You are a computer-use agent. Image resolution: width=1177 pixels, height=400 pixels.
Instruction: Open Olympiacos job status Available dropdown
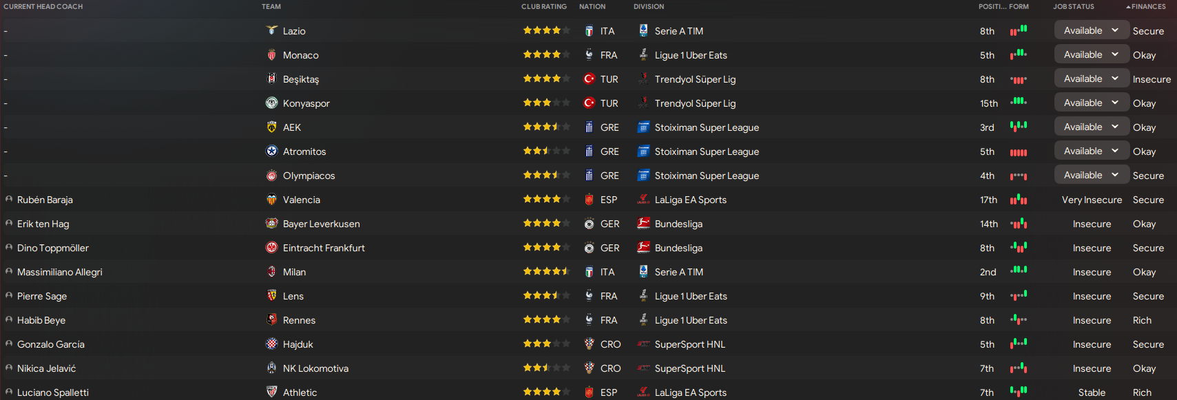tap(1092, 175)
